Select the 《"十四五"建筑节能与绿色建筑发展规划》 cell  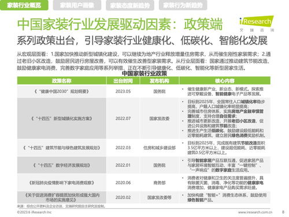tap(62, 148)
